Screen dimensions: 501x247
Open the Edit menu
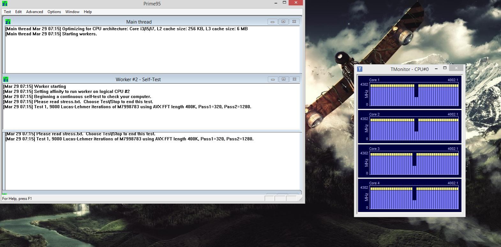point(19,12)
